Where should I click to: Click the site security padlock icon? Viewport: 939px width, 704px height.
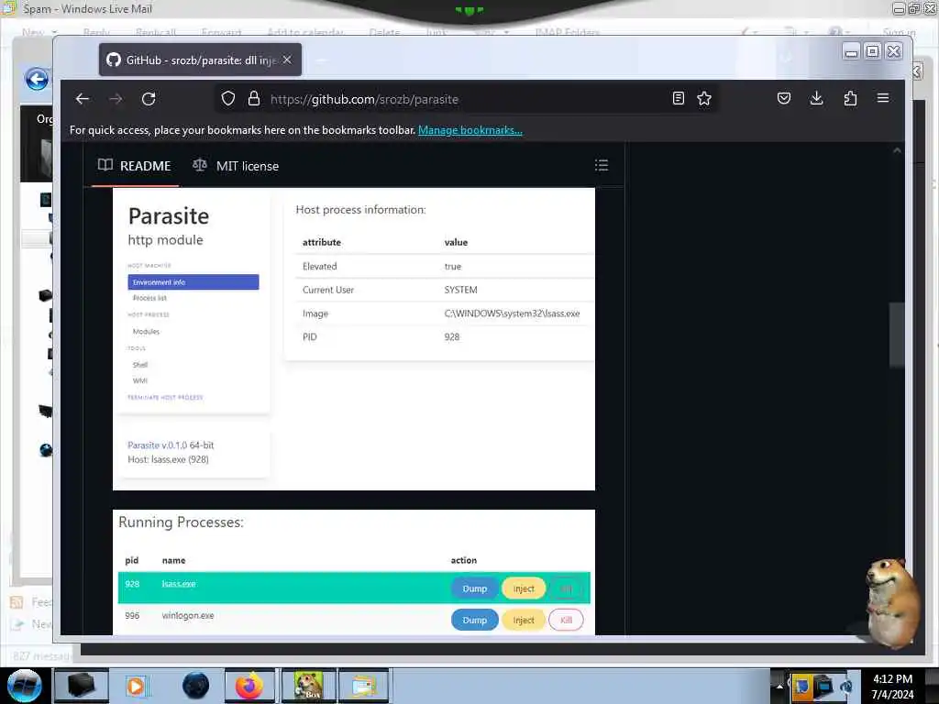coord(254,99)
